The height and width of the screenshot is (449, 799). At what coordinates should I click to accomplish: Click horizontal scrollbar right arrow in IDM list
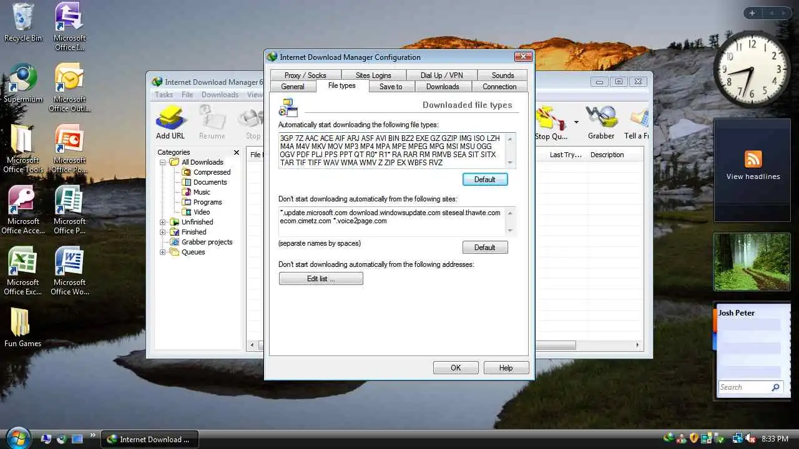638,345
